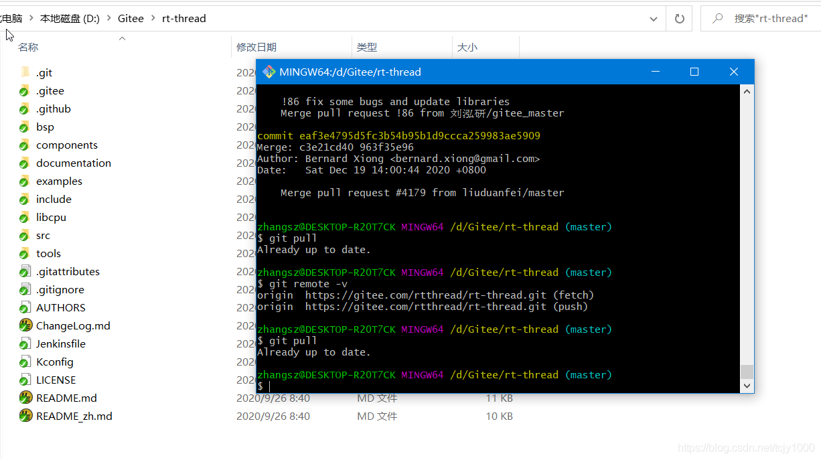Click the origin URL line ending in (push)

pos(423,307)
